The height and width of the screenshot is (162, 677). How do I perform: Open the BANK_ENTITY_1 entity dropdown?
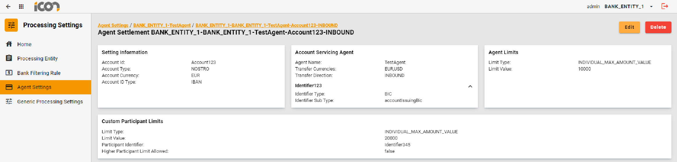coord(651,6)
